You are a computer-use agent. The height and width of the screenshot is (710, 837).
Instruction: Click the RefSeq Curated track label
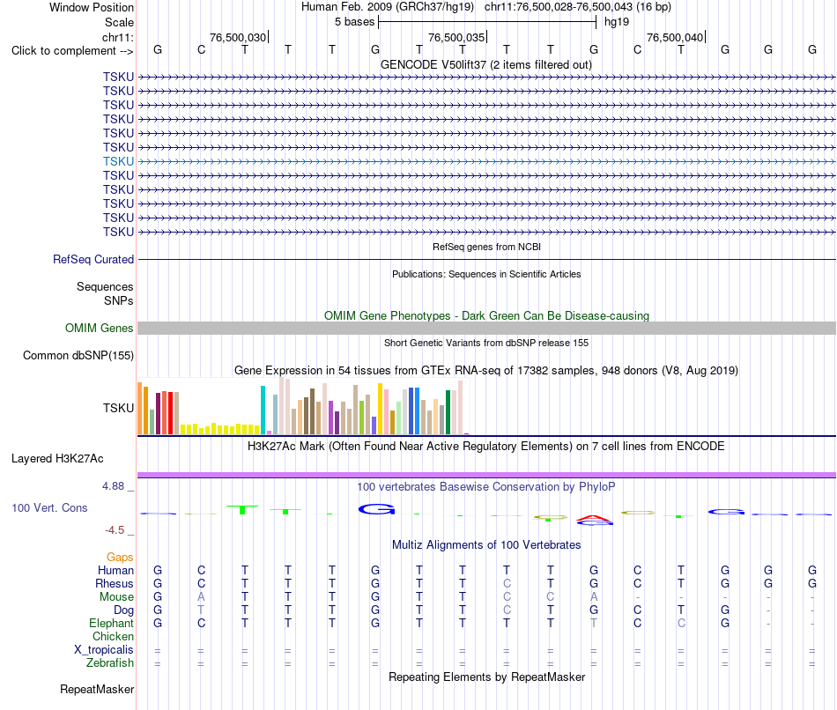[x=93, y=260]
